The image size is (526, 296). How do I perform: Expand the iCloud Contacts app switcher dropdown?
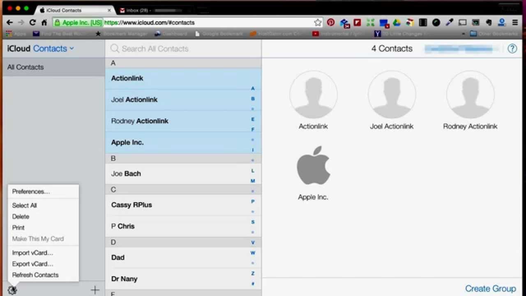click(x=72, y=49)
